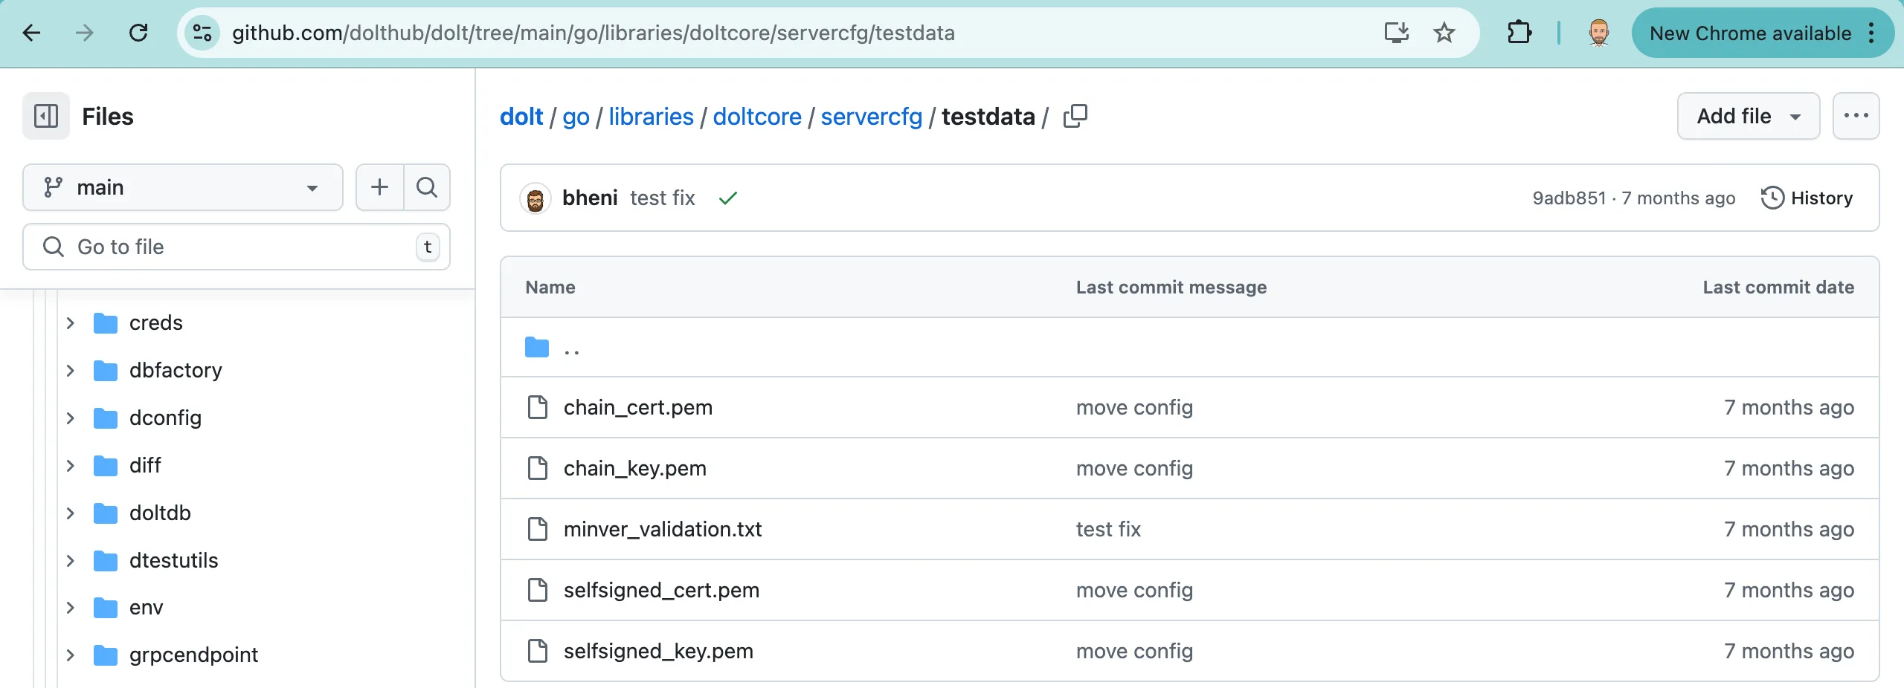Open the main branch selector dropdown

pos(181,186)
